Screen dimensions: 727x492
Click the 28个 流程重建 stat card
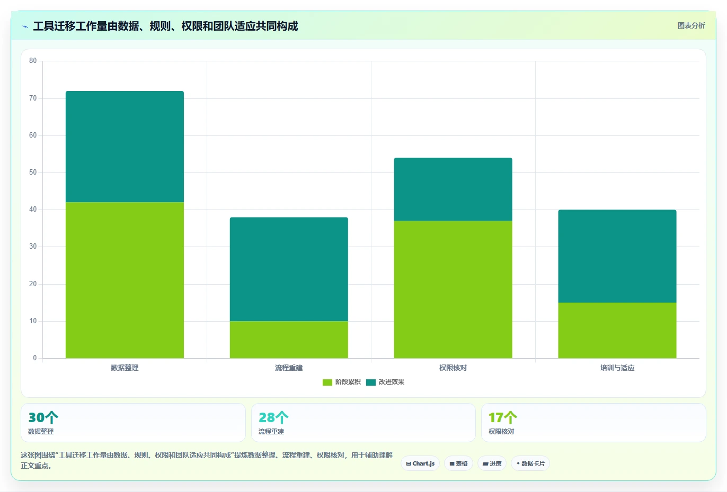363,423
